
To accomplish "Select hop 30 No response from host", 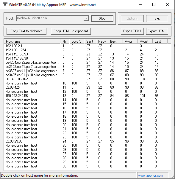I will point(87,166).
